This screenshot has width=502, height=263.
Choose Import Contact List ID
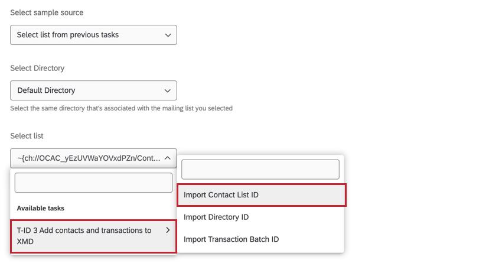click(x=261, y=194)
